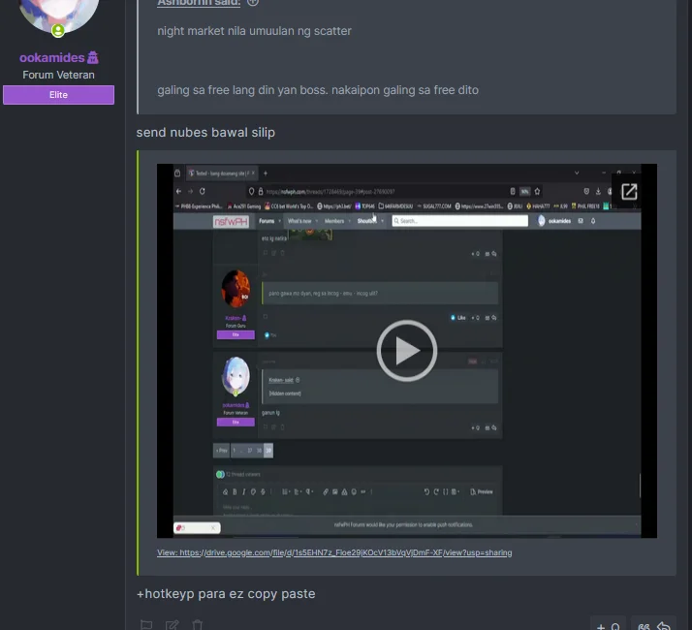This screenshot has height=630, width=692.
Task: Play the embedded video
Action: tap(406, 351)
